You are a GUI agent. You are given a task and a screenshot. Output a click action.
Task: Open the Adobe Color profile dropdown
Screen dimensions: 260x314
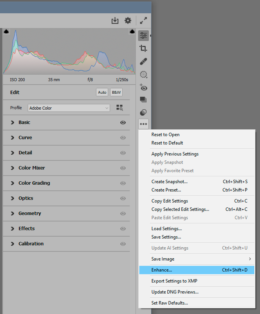(69, 108)
